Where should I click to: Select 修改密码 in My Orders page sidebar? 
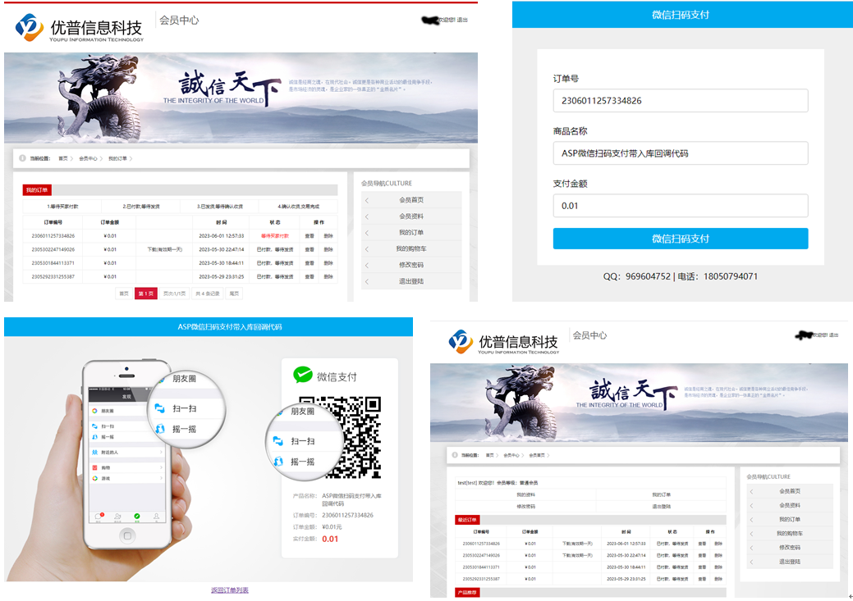pos(411,265)
